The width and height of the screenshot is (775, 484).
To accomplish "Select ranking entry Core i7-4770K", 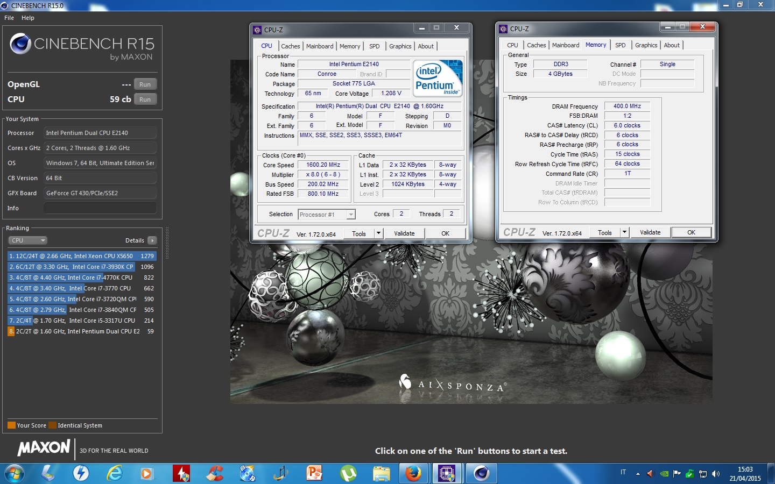I will (82, 277).
